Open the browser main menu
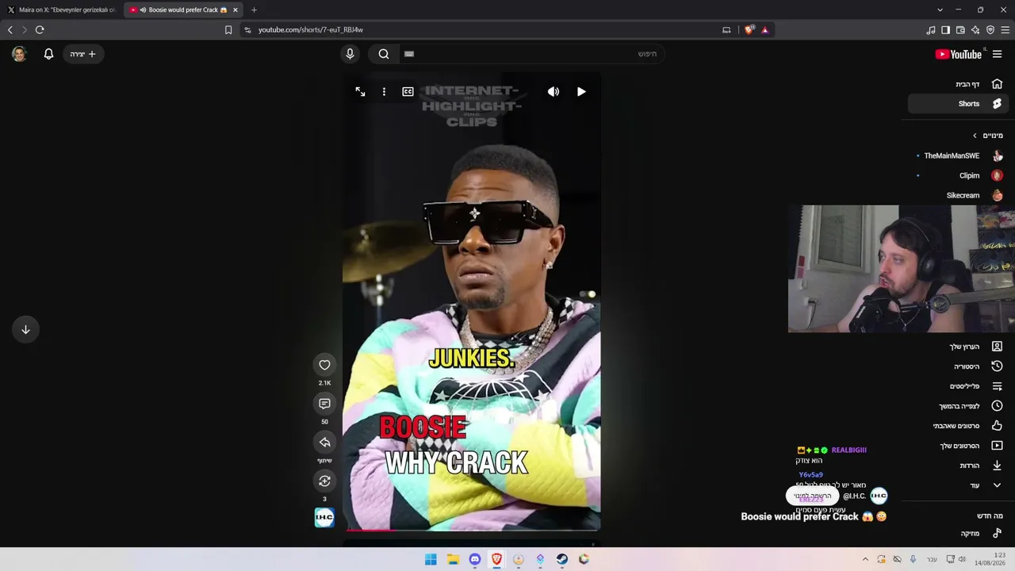The image size is (1015, 571). click(1005, 30)
